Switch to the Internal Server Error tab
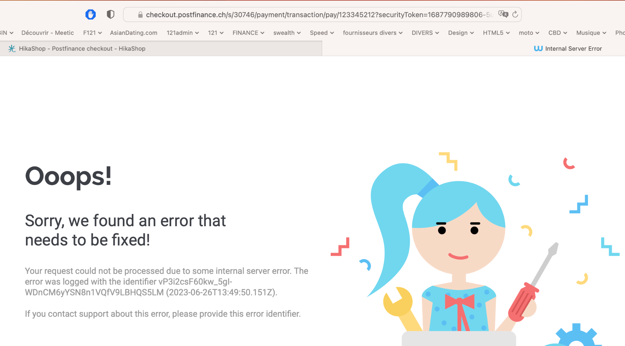The height and width of the screenshot is (346, 625). [x=474, y=48]
